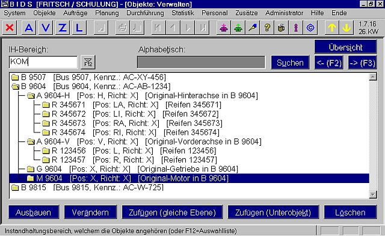
Task: Collapse the B 9604 open folder
Action: pyautogui.click(x=15, y=87)
